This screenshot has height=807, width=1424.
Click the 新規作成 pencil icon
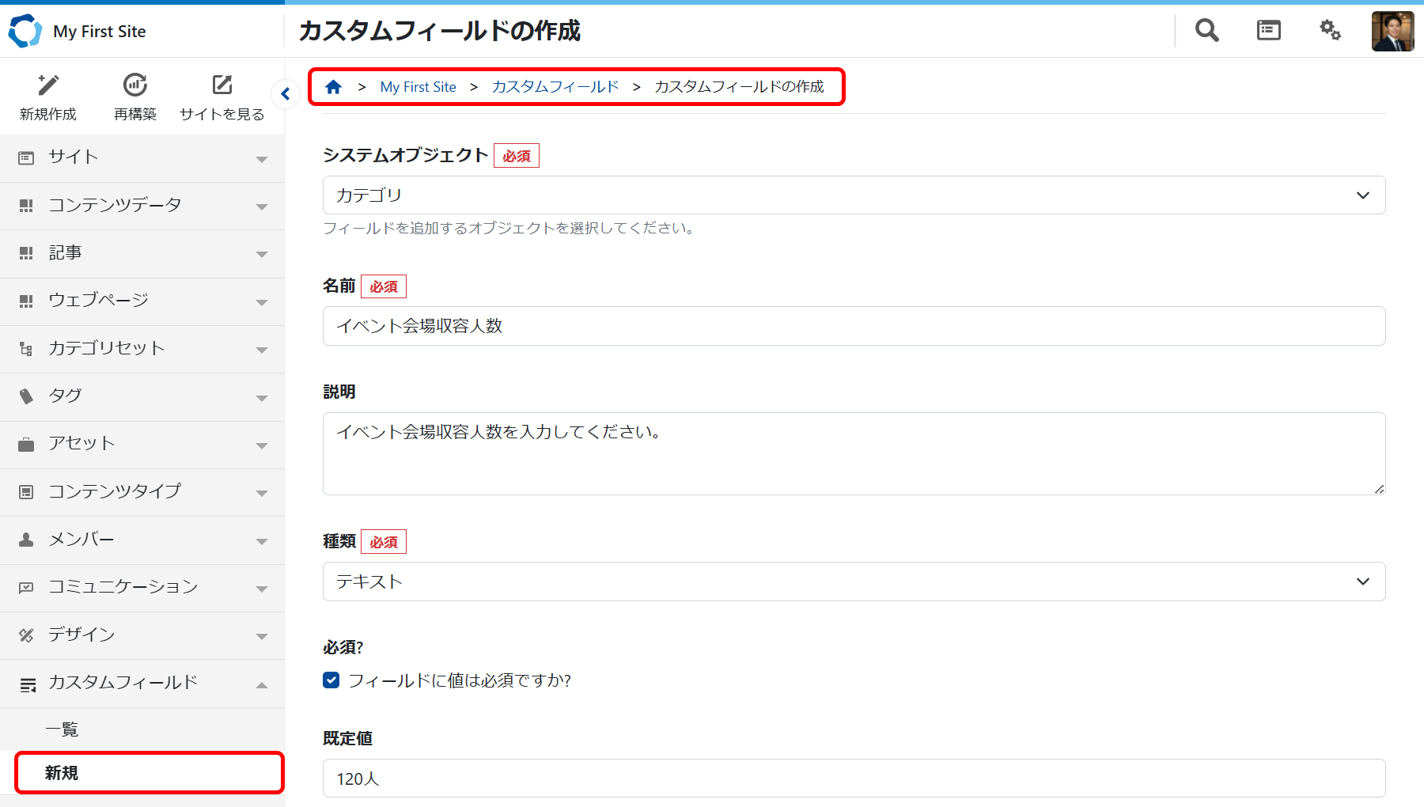[48, 85]
